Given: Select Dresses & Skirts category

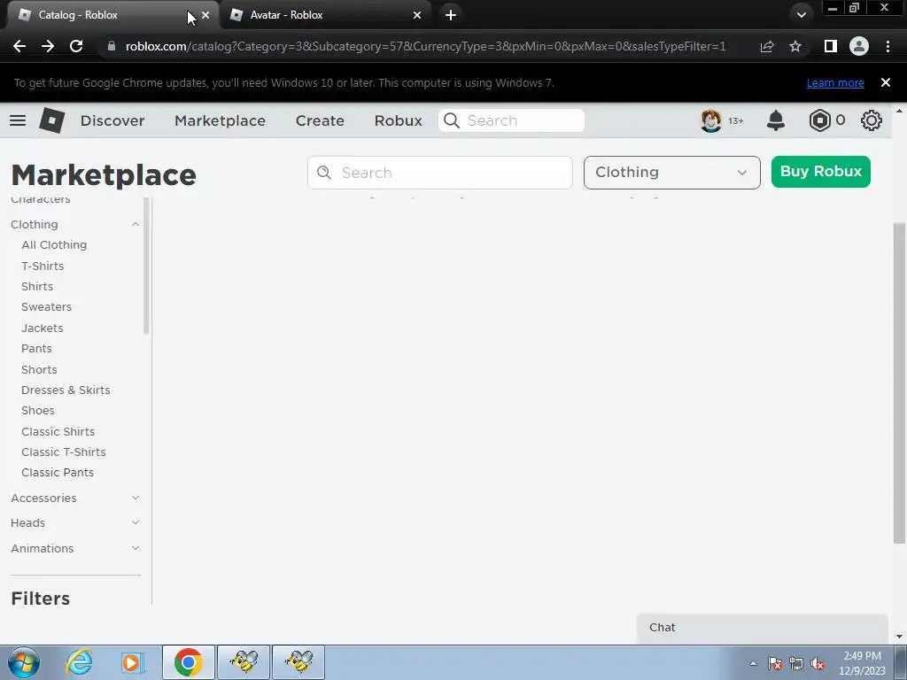Looking at the screenshot, I should coord(66,390).
